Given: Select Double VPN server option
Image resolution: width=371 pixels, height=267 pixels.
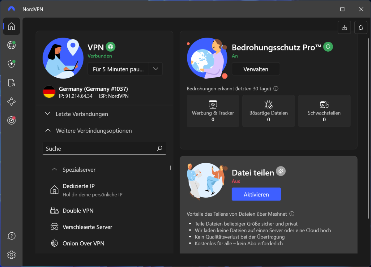Looking at the screenshot, I should pyautogui.click(x=78, y=211).
